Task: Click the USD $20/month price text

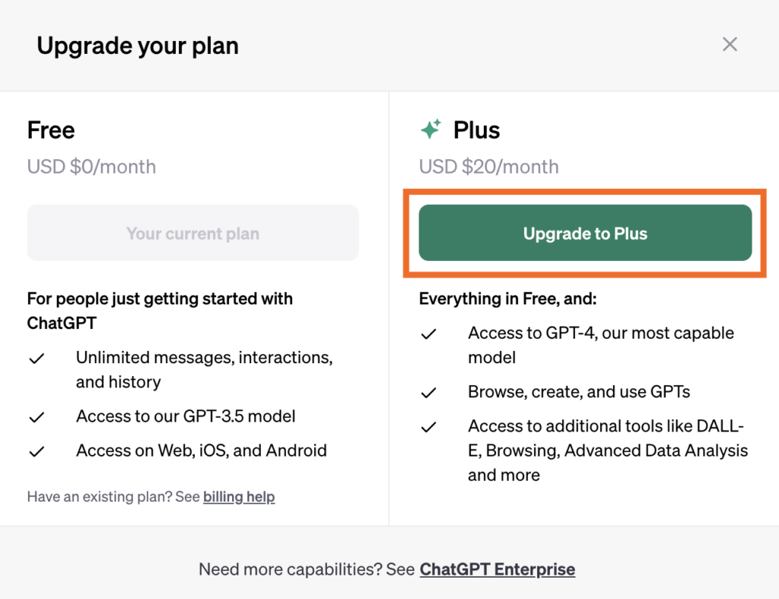Action: point(488,167)
